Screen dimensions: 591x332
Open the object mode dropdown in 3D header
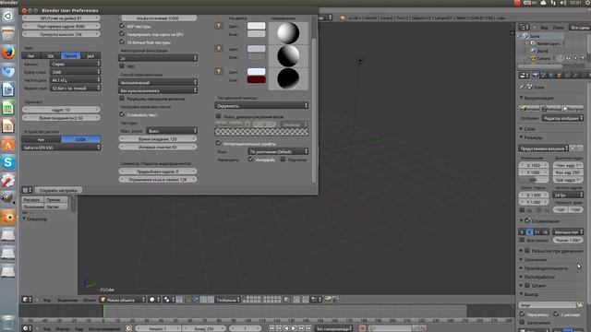pos(123,300)
